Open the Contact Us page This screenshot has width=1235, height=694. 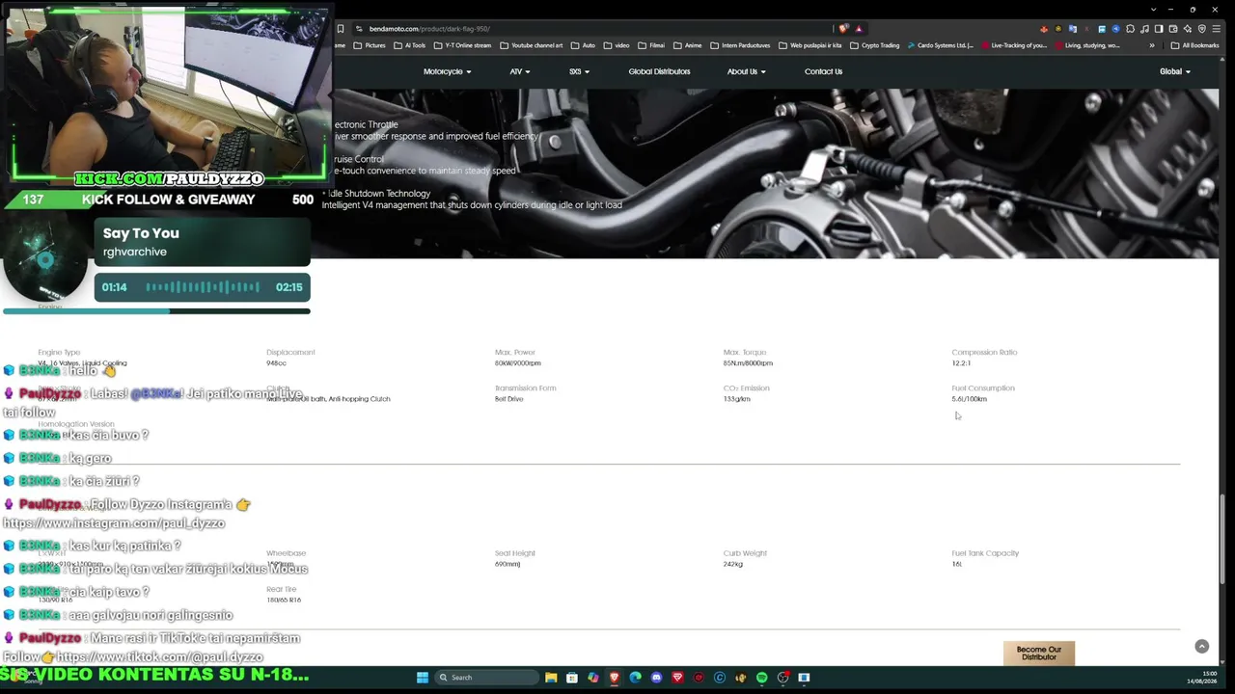coord(823,71)
